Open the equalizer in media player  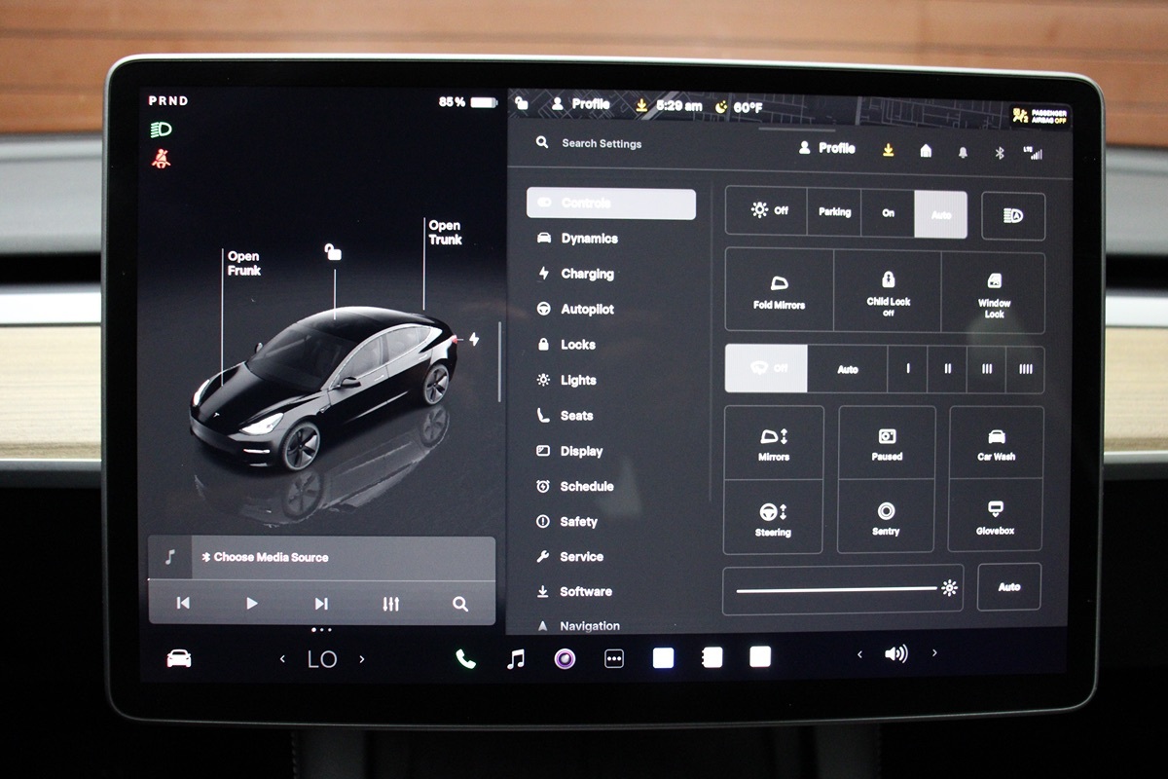tap(391, 604)
